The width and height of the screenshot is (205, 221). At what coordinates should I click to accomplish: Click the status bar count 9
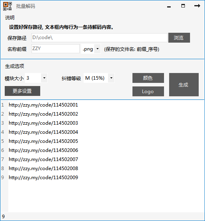click(4, 217)
